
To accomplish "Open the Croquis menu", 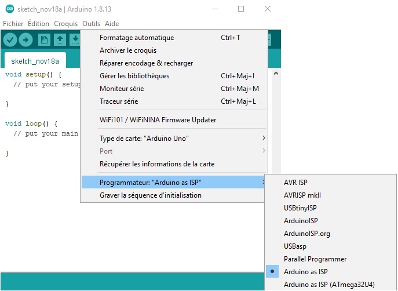I will pos(65,24).
